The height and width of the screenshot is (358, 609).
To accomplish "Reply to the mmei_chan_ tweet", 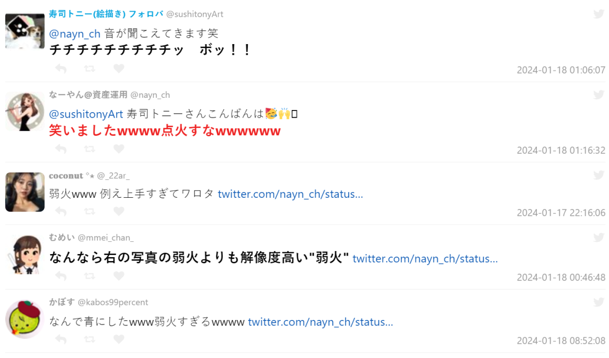I will click(x=61, y=276).
